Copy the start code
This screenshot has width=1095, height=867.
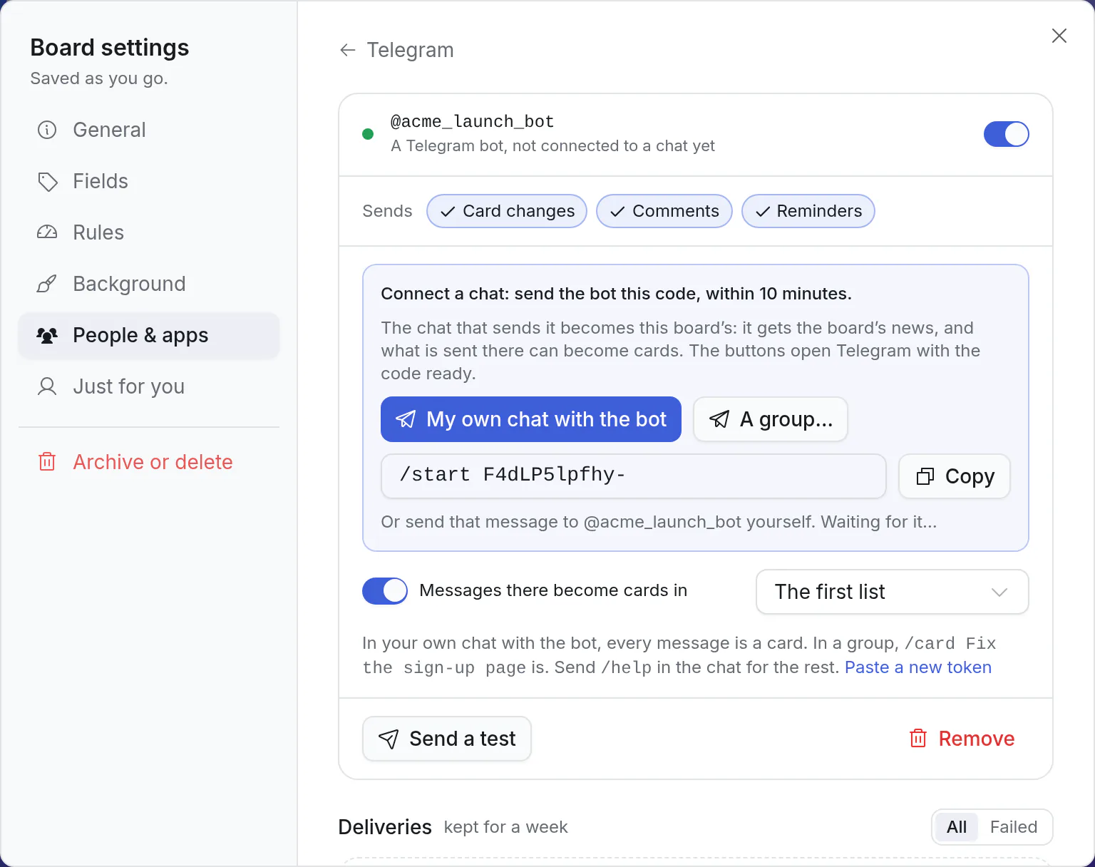click(955, 476)
